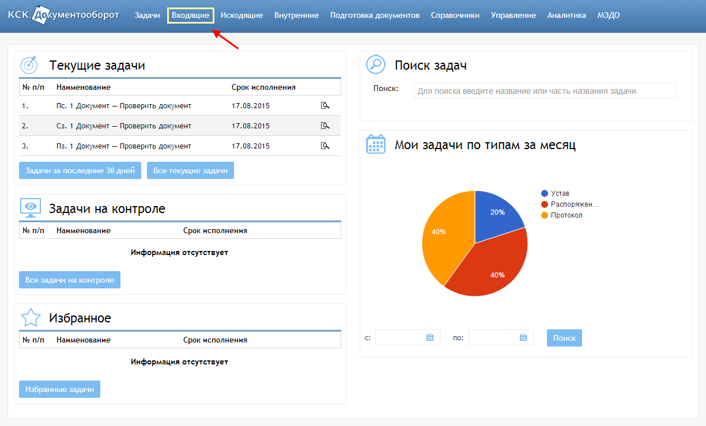Click the magnifier icon beside Поиск задач

coord(376,64)
